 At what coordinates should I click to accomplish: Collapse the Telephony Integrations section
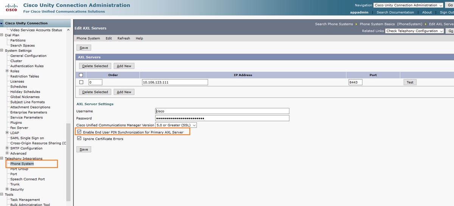[2, 158]
